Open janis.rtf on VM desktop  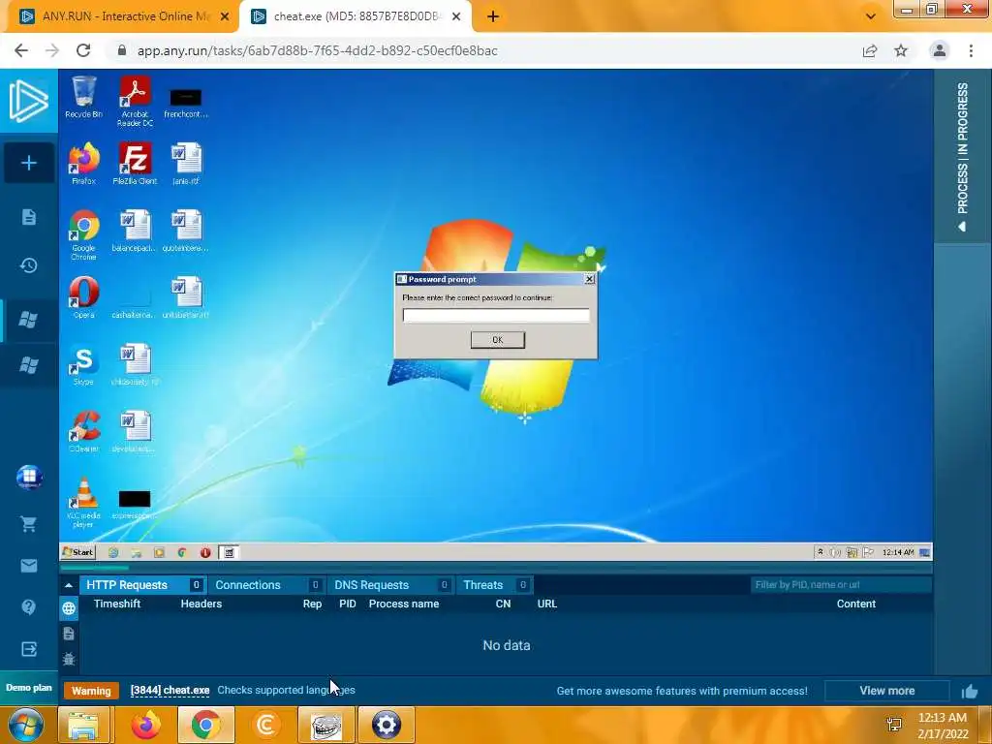(186, 163)
